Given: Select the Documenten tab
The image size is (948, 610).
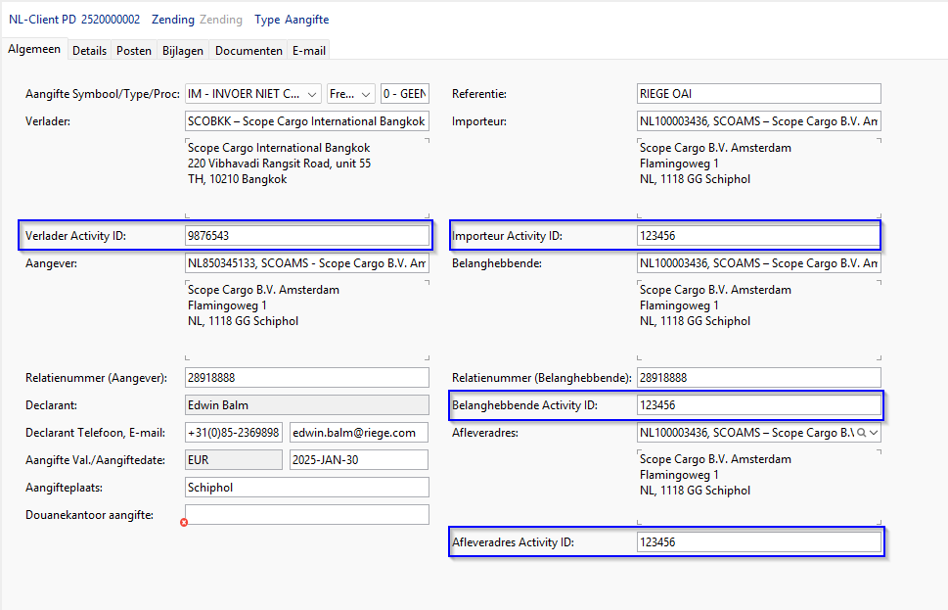Looking at the screenshot, I should [x=248, y=50].
